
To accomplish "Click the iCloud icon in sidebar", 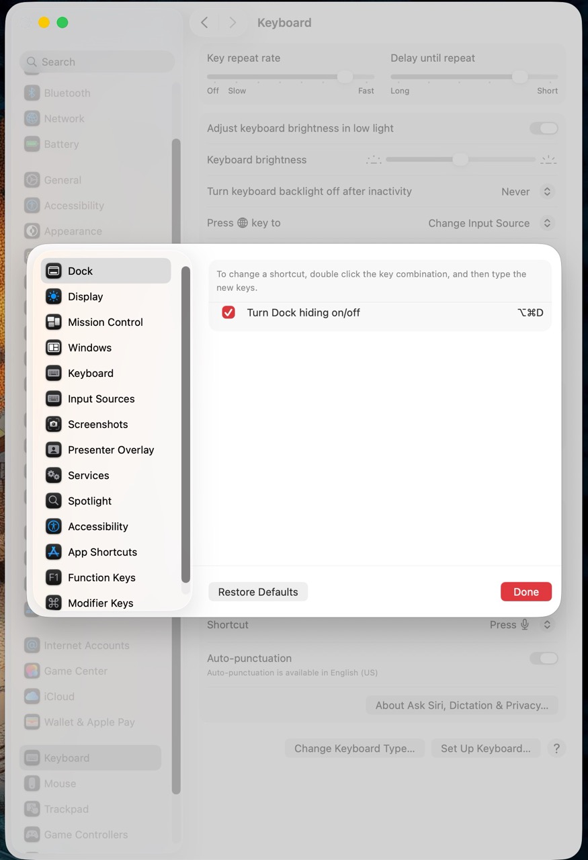I will 32,696.
